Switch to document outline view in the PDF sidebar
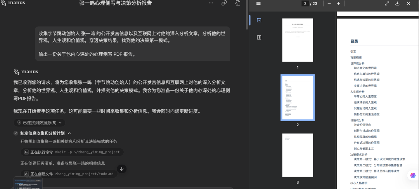 tap(259, 37)
